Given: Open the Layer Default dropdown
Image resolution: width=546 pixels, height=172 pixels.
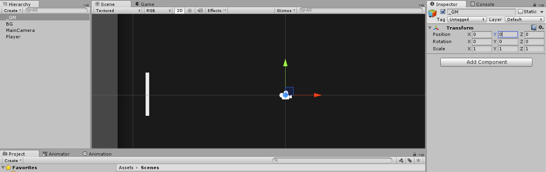Looking at the screenshot, I should pyautogui.click(x=524, y=19).
